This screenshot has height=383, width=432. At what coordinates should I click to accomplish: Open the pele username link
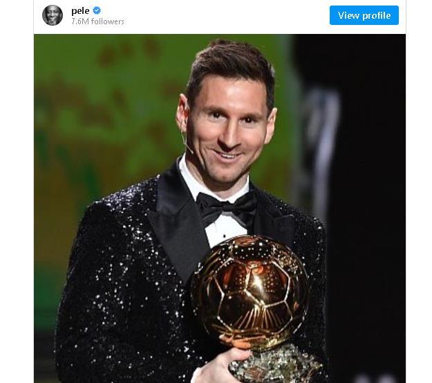pyautogui.click(x=80, y=10)
